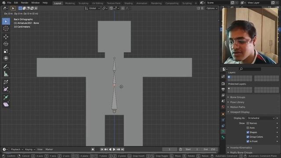Image resolution: width=281 pixels, height=158 pixels.
Task: Open the Global transform orientation dropdown
Action: click(92, 8)
